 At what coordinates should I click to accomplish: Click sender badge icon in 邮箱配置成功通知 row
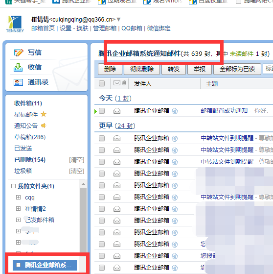(x=175, y=111)
